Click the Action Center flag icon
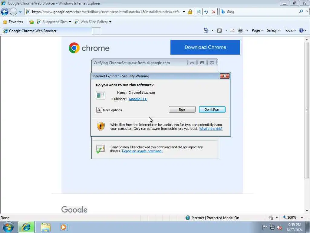310x233 pixels. [264, 227]
